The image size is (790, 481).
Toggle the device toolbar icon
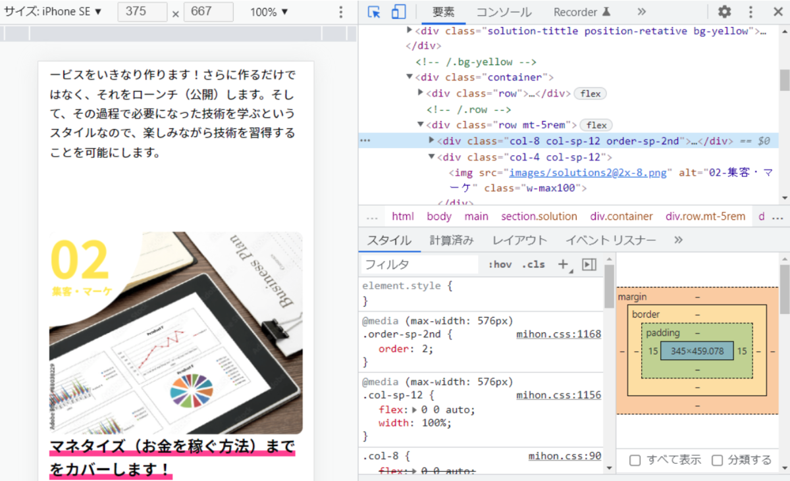click(x=398, y=12)
